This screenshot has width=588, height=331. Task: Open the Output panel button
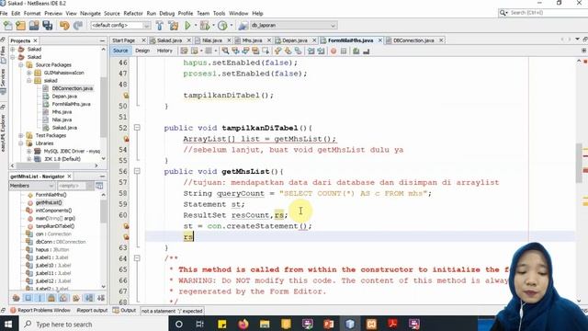(125, 311)
